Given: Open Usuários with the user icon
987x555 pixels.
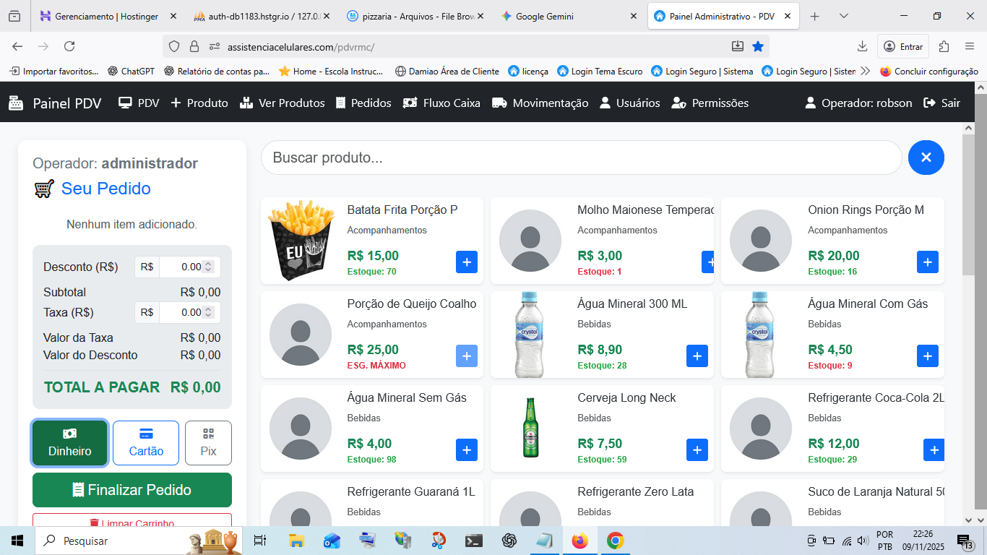Looking at the screenshot, I should [605, 103].
